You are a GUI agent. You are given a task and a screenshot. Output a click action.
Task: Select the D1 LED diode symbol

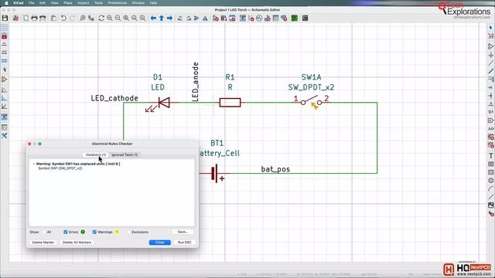point(163,103)
